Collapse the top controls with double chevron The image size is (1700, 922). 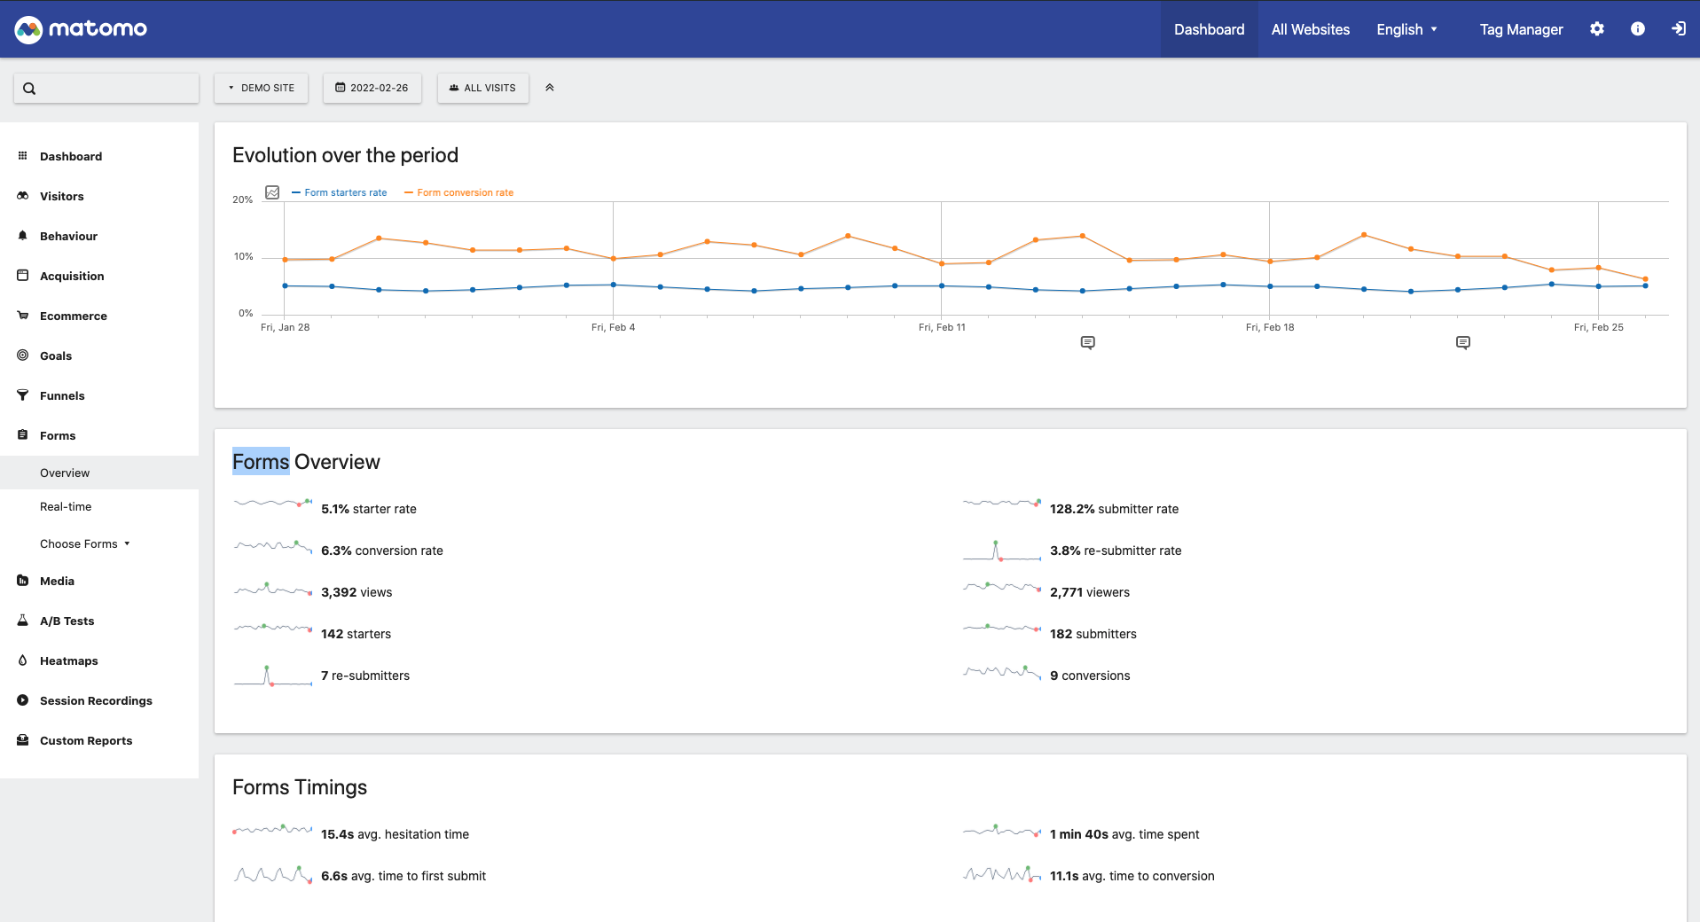click(x=549, y=88)
